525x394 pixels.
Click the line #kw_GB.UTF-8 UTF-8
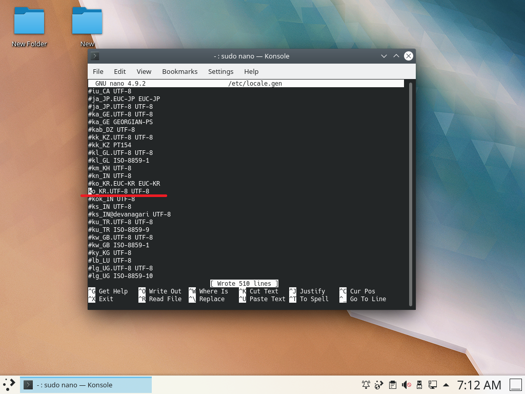(x=120, y=238)
